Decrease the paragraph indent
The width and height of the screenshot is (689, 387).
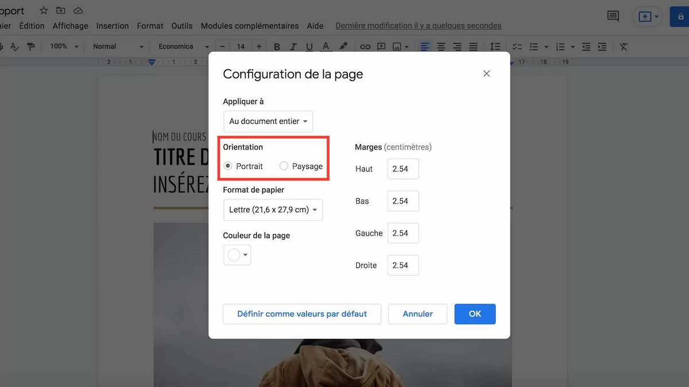pos(586,46)
